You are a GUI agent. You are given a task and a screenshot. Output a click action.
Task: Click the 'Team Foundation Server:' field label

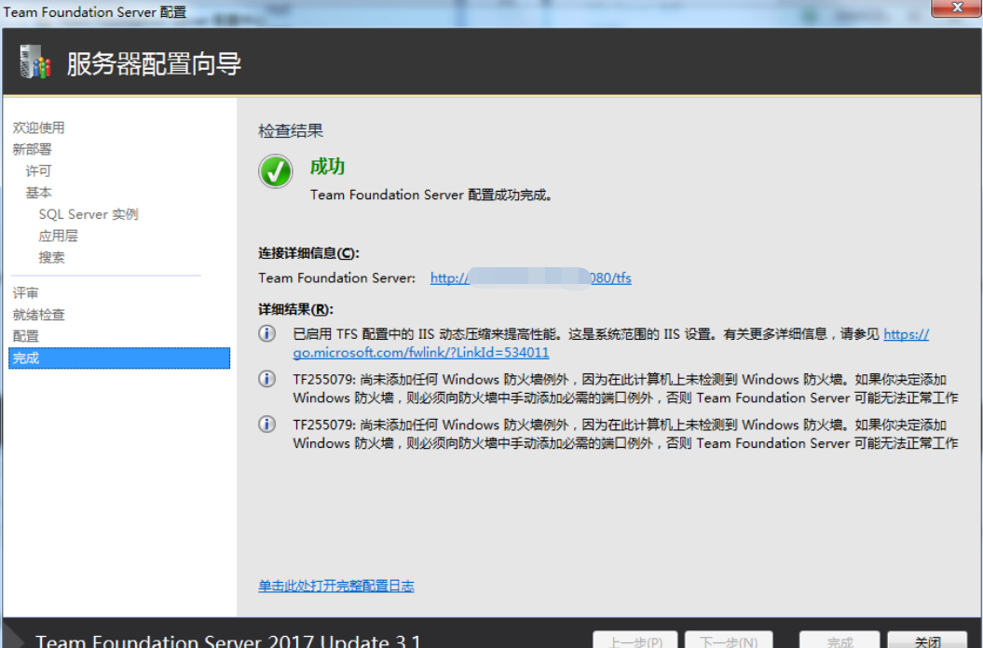pyautogui.click(x=336, y=278)
